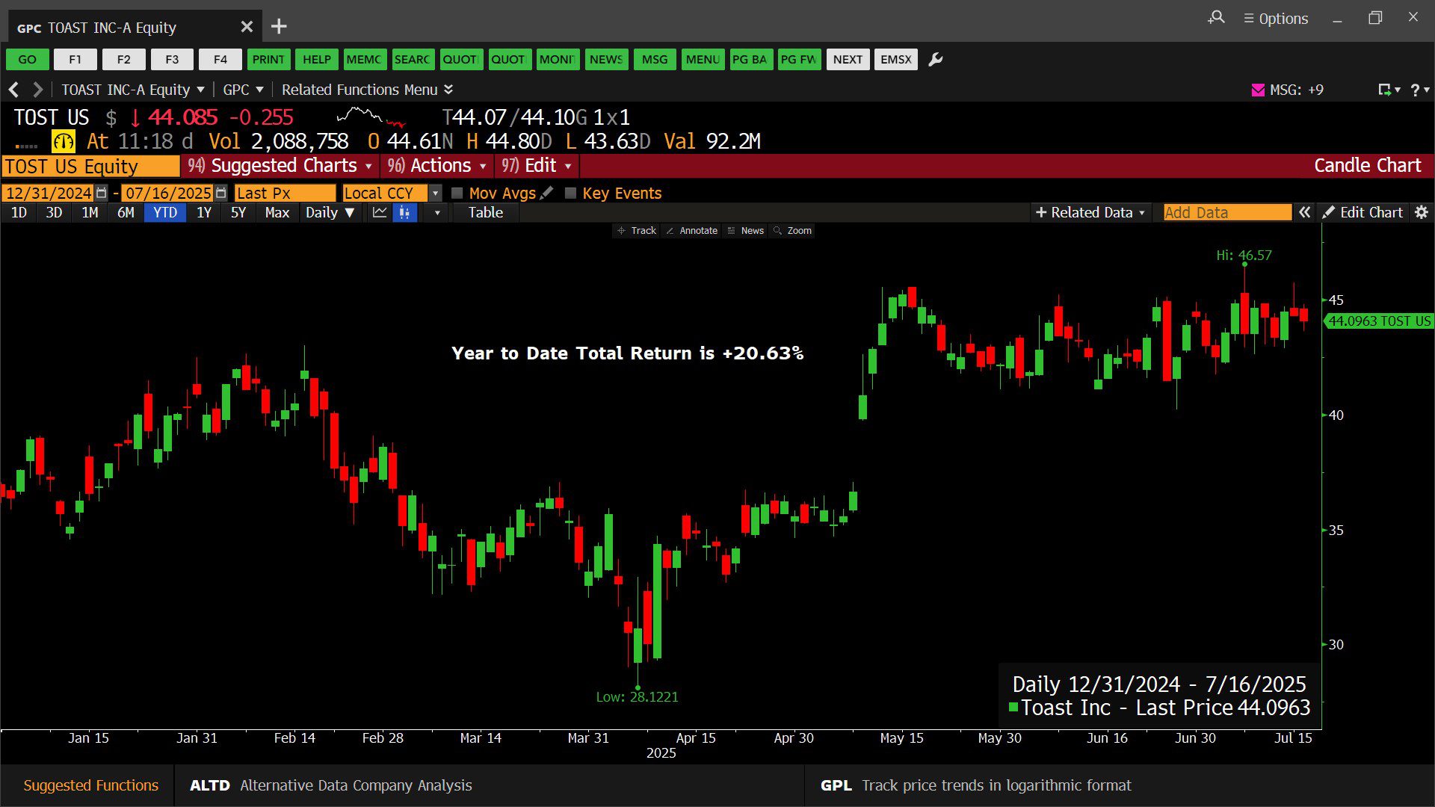The height and width of the screenshot is (807, 1435).
Task: Open Suggested Charts dropdown
Action: 280,166
